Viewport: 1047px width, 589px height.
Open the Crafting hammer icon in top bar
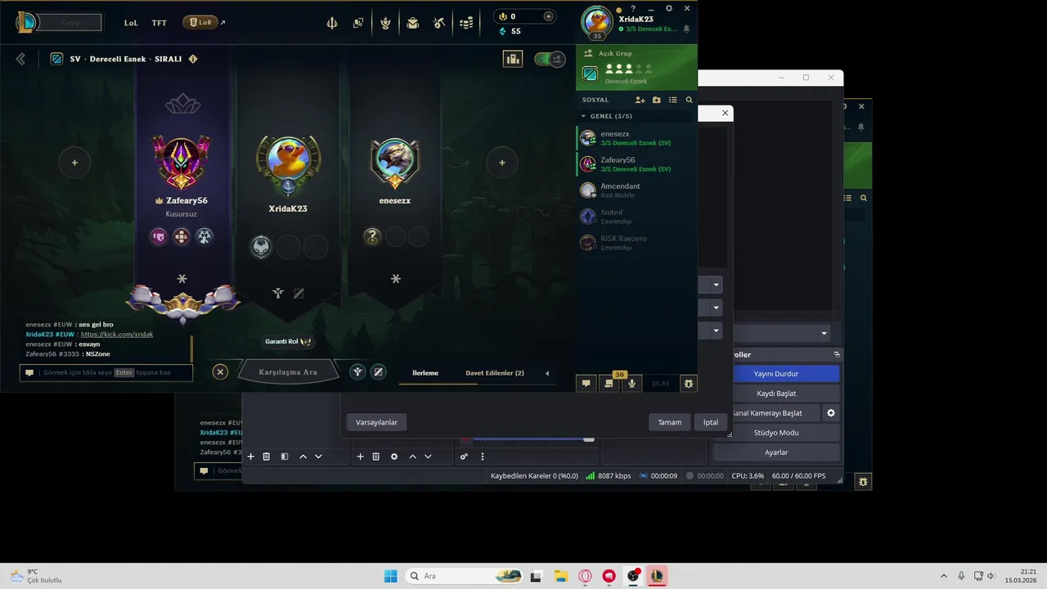439,23
